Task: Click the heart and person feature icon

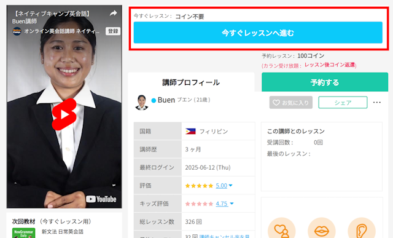Action: pos(281,229)
